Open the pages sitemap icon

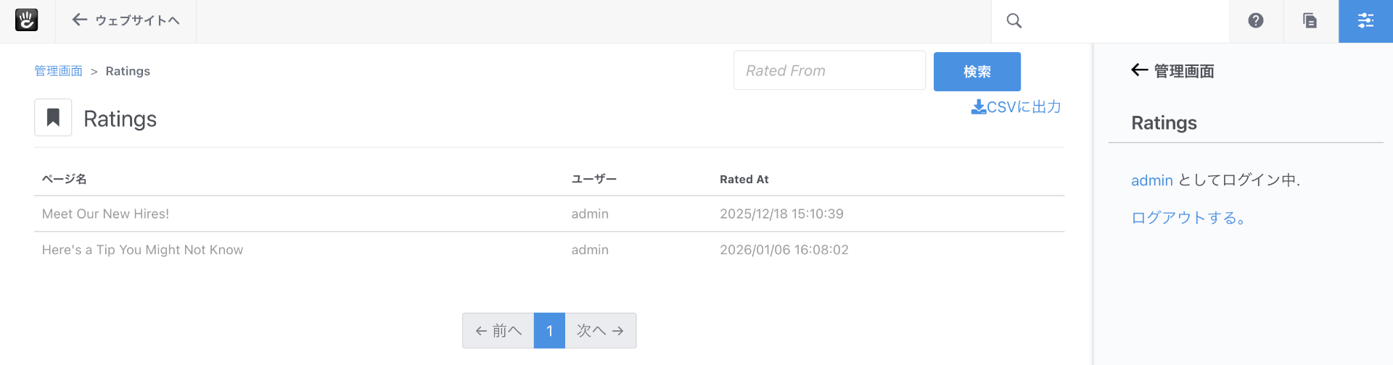(1310, 21)
